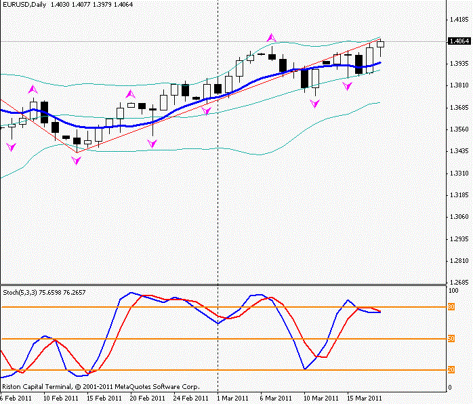
Task: Click the 15 Feb 2011 date label
Action: 104,399
